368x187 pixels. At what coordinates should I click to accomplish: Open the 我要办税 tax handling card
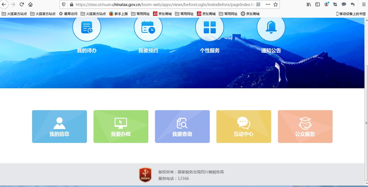[121, 126]
